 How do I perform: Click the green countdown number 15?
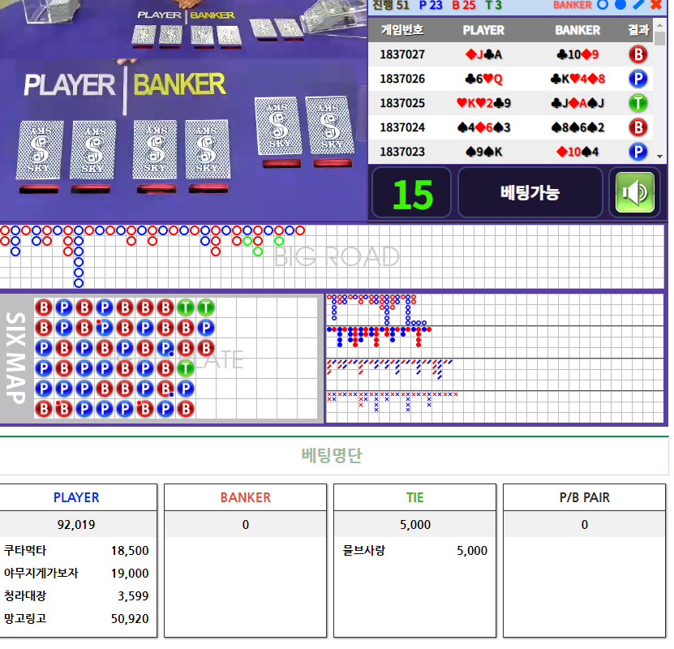[x=412, y=195]
